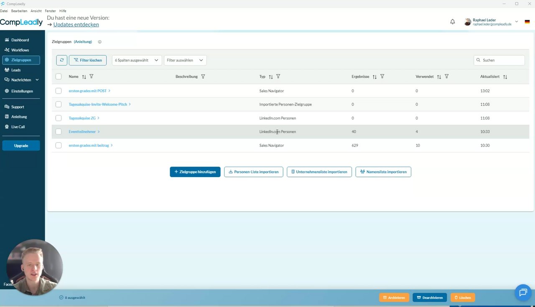Filter the Typ column
The height and width of the screenshot is (307, 535).
tap(278, 76)
